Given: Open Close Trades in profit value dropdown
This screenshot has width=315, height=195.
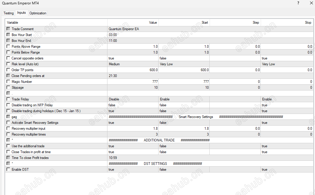Looking at the screenshot, I should click(x=133, y=152).
